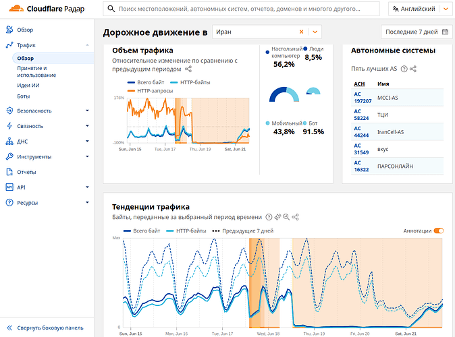This screenshot has height=337, width=455.
Task: Toggle Всего байт series in Объем трафика legend
Action: click(146, 82)
